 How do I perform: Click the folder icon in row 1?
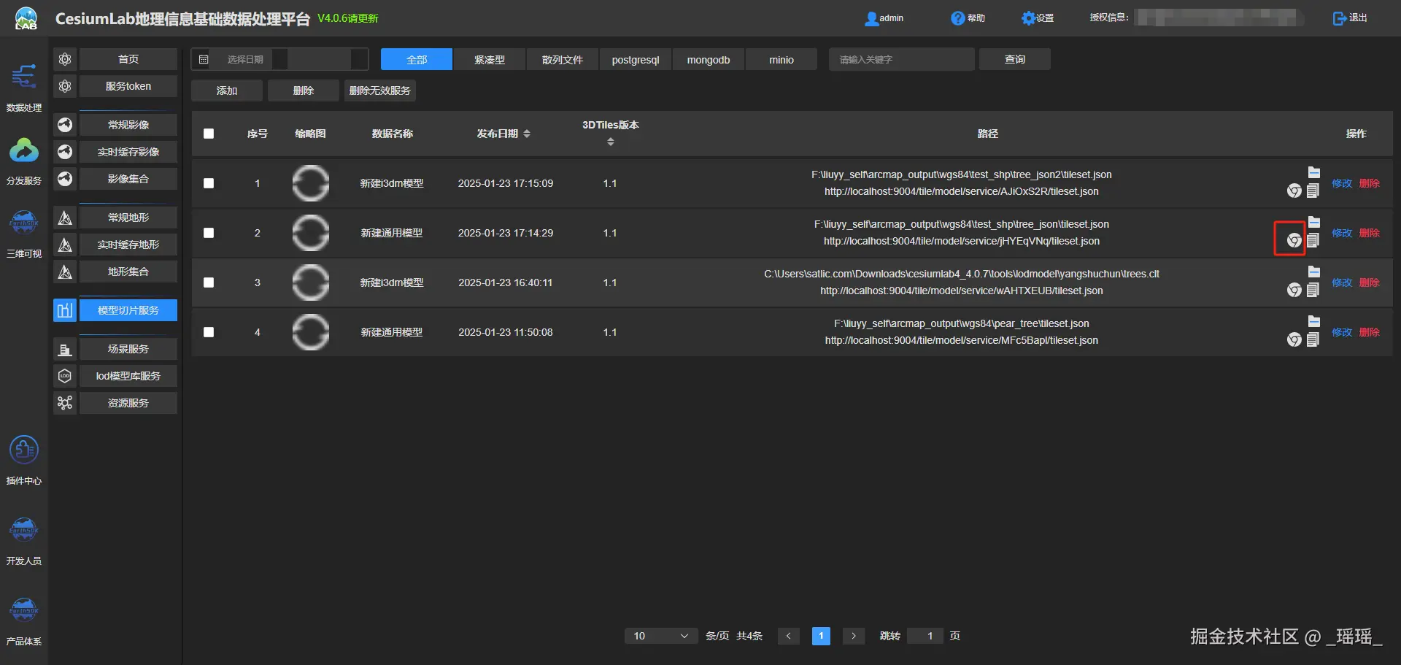pos(1314,172)
